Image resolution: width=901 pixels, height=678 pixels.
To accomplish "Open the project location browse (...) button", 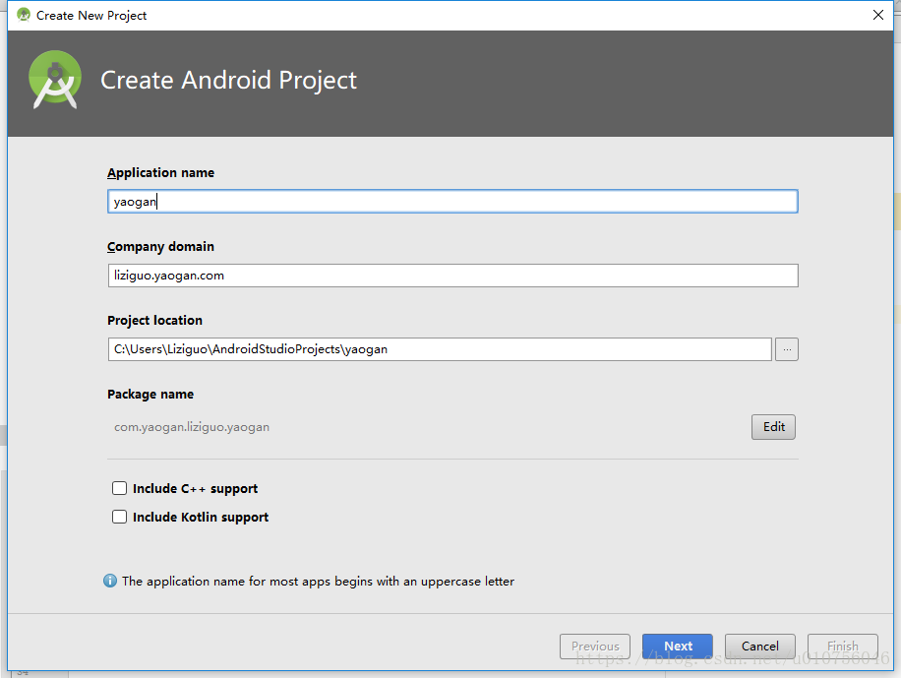I will 787,349.
